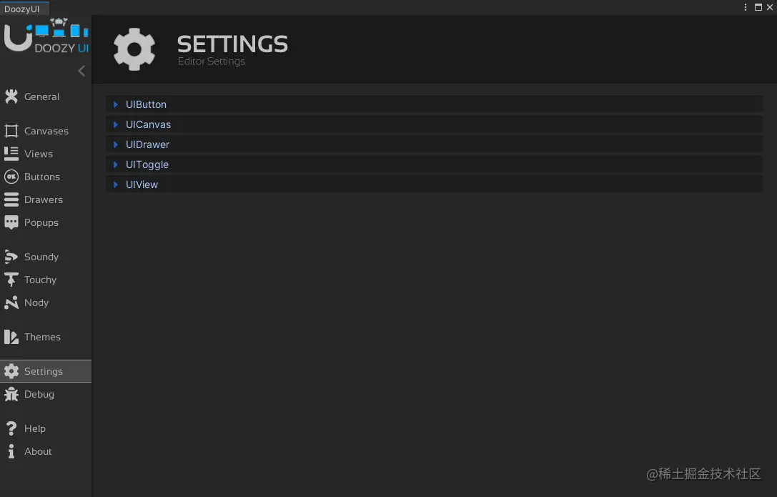Select the Nody graph icon
This screenshot has height=497, width=777.
tap(11, 302)
